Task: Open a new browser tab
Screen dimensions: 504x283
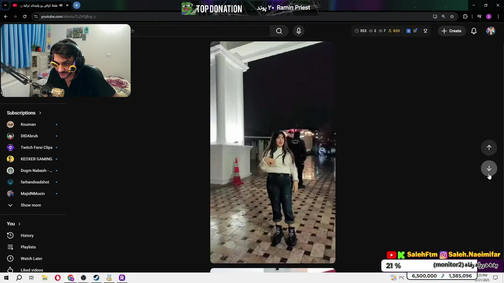Action: point(76,6)
